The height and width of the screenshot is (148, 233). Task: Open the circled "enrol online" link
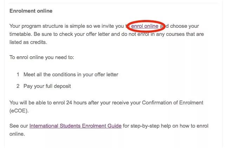pyautogui.click(x=145, y=26)
